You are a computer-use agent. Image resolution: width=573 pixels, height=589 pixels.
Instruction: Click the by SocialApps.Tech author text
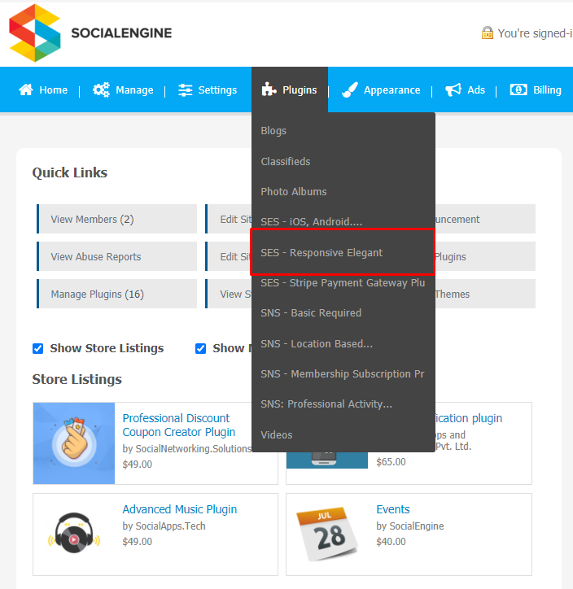point(164,526)
